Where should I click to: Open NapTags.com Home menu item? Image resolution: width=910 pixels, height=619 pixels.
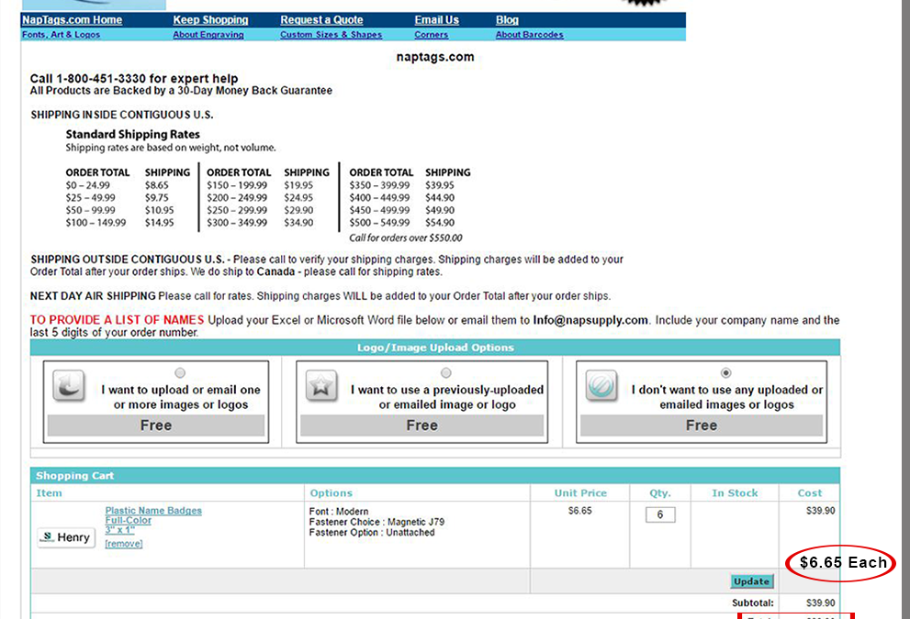[72, 20]
